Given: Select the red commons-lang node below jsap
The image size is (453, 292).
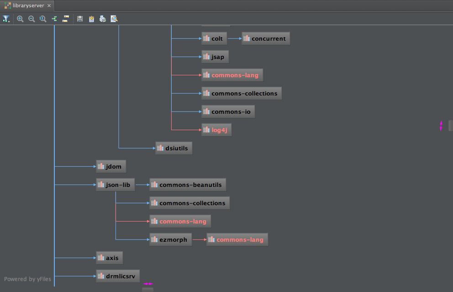Looking at the screenshot, I should coord(232,75).
